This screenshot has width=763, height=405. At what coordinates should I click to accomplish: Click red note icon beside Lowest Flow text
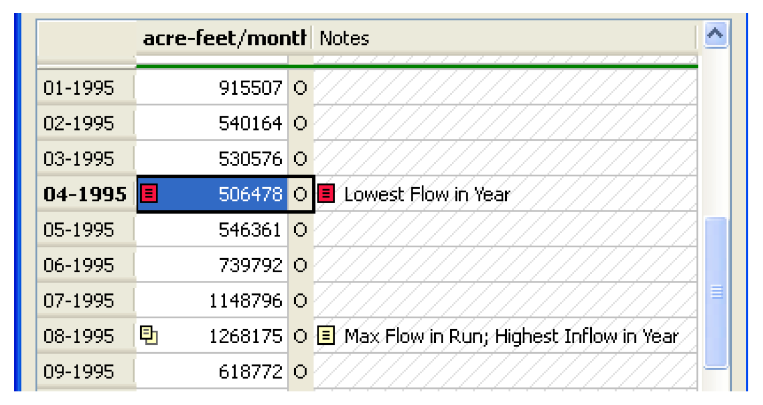click(x=326, y=194)
